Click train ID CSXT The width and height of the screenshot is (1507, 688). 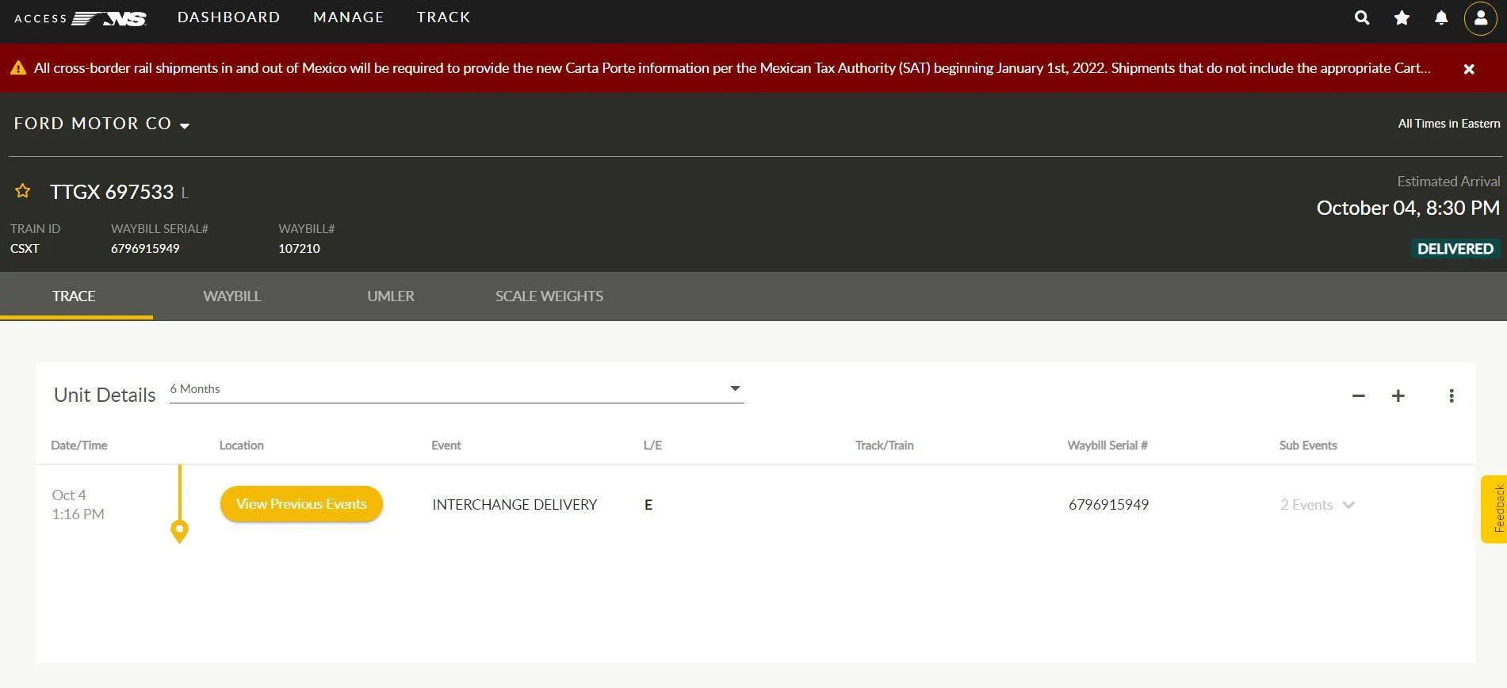pyautogui.click(x=25, y=249)
